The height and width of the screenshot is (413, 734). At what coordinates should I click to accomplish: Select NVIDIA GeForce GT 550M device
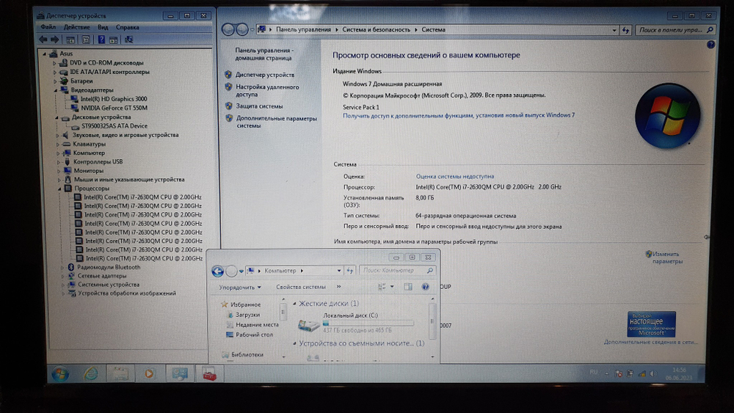tap(115, 108)
